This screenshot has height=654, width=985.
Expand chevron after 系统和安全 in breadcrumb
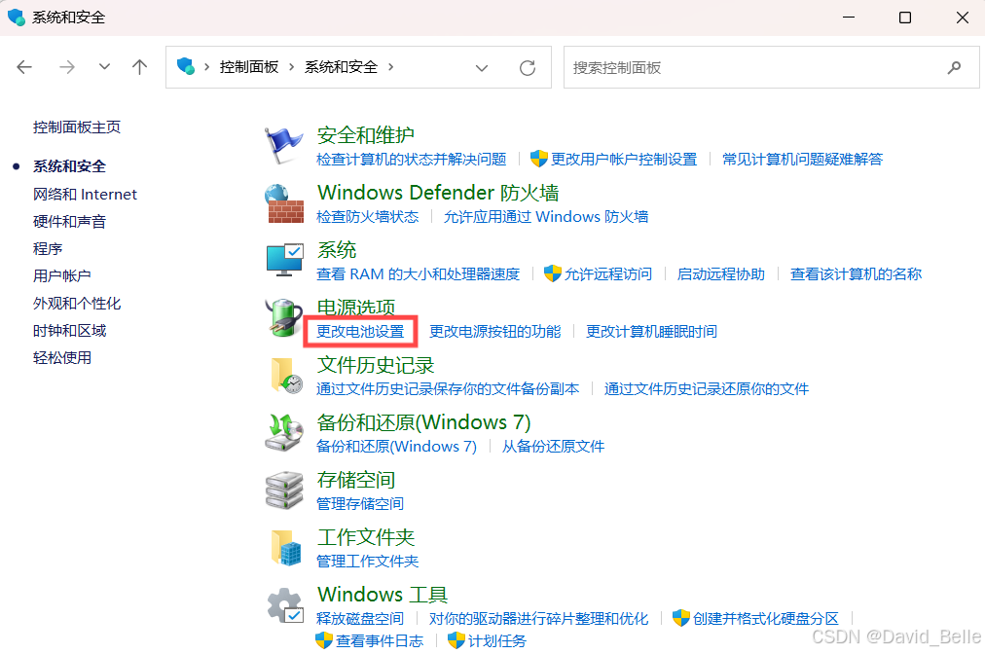390,67
